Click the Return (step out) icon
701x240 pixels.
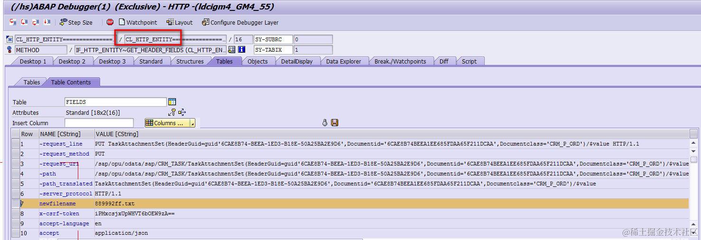point(36,22)
